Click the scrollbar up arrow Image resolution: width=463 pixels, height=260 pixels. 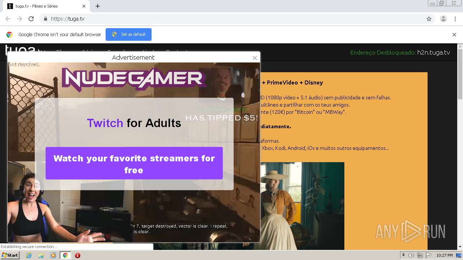pos(460,46)
